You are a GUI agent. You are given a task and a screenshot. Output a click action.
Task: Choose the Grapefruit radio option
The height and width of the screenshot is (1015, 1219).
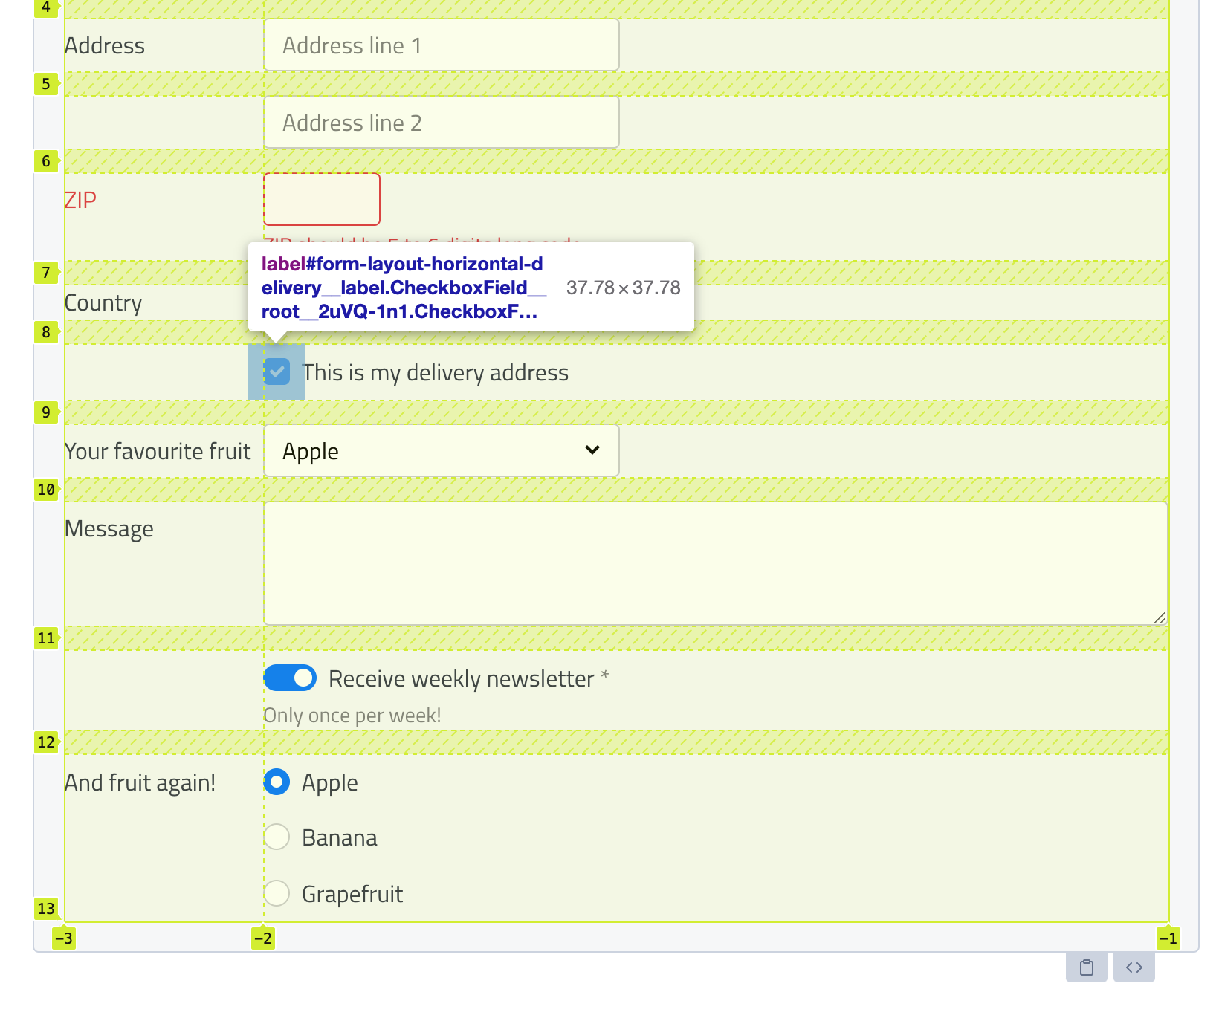[277, 893]
